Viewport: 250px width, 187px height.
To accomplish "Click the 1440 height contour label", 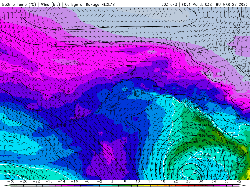I will click(x=131, y=74).
